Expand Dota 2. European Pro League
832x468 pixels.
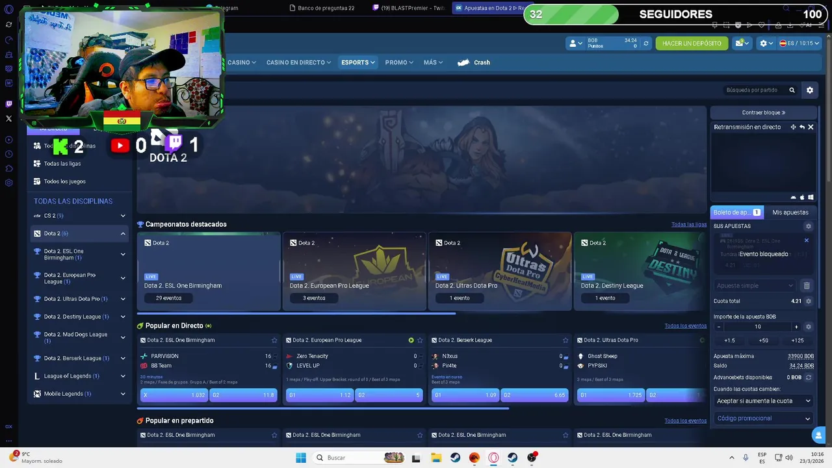tap(123, 278)
